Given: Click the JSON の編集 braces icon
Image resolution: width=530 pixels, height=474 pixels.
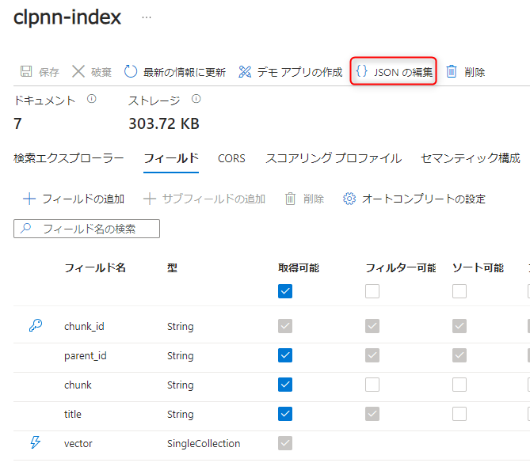Looking at the screenshot, I should pos(360,71).
